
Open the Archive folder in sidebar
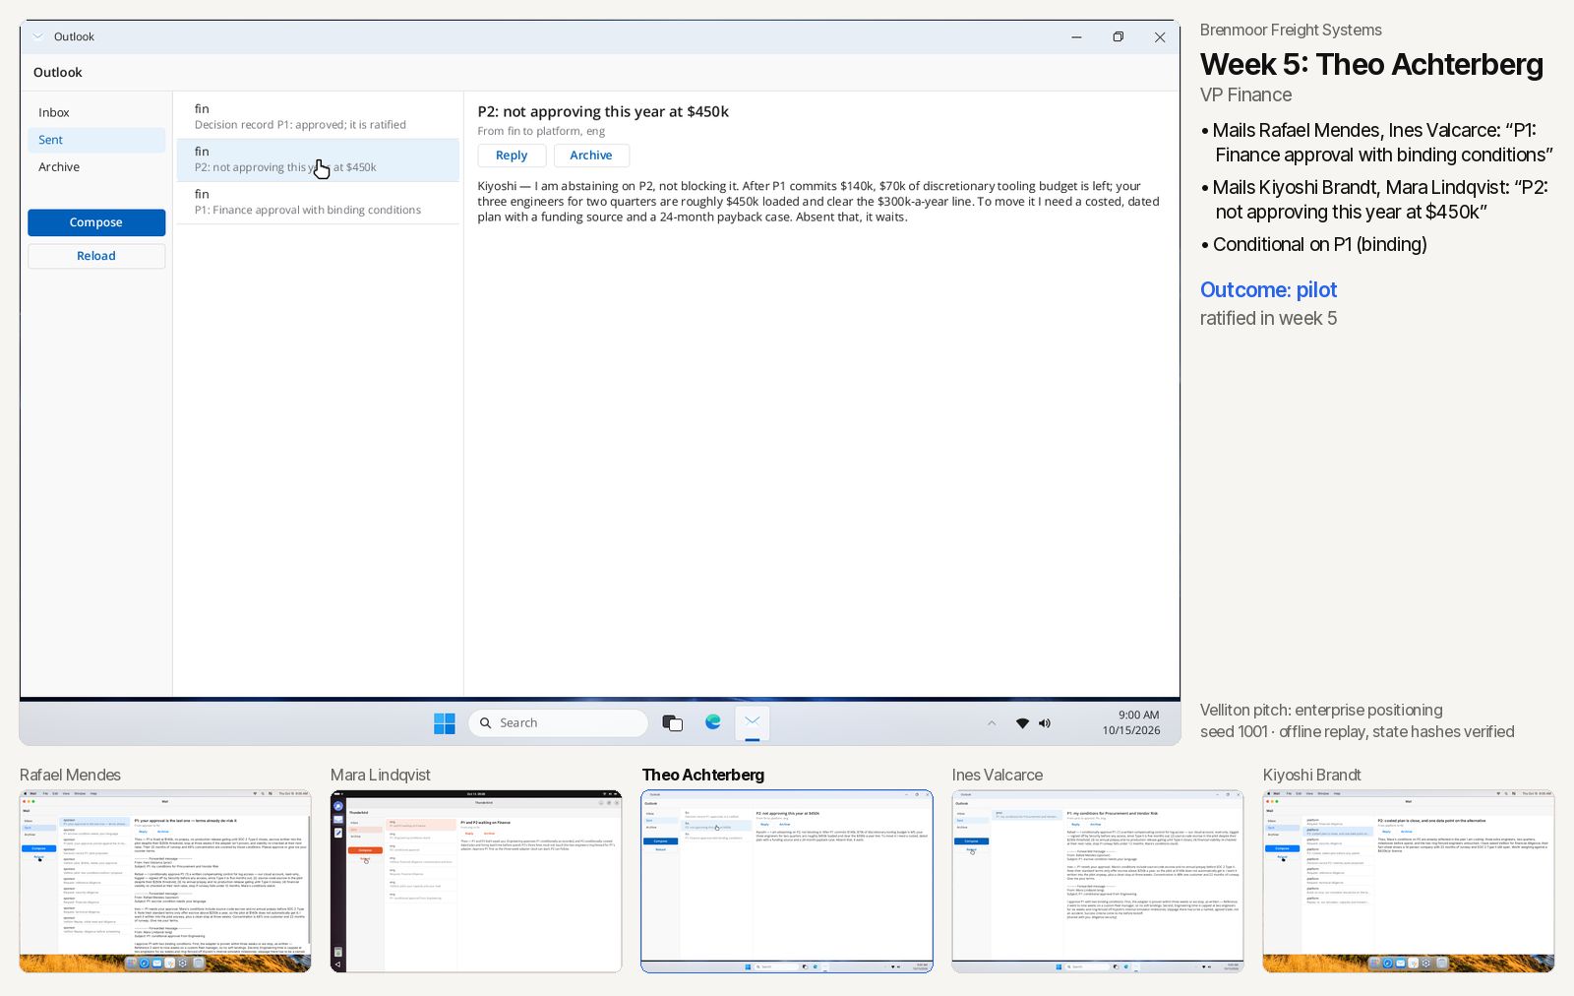click(x=96, y=167)
